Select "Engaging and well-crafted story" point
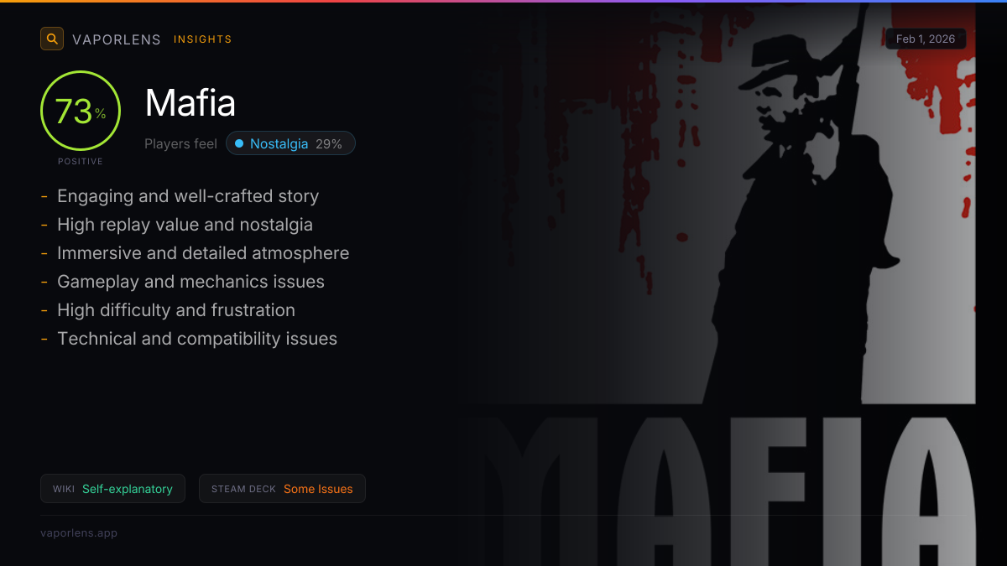The width and height of the screenshot is (1007, 566). pos(188,196)
